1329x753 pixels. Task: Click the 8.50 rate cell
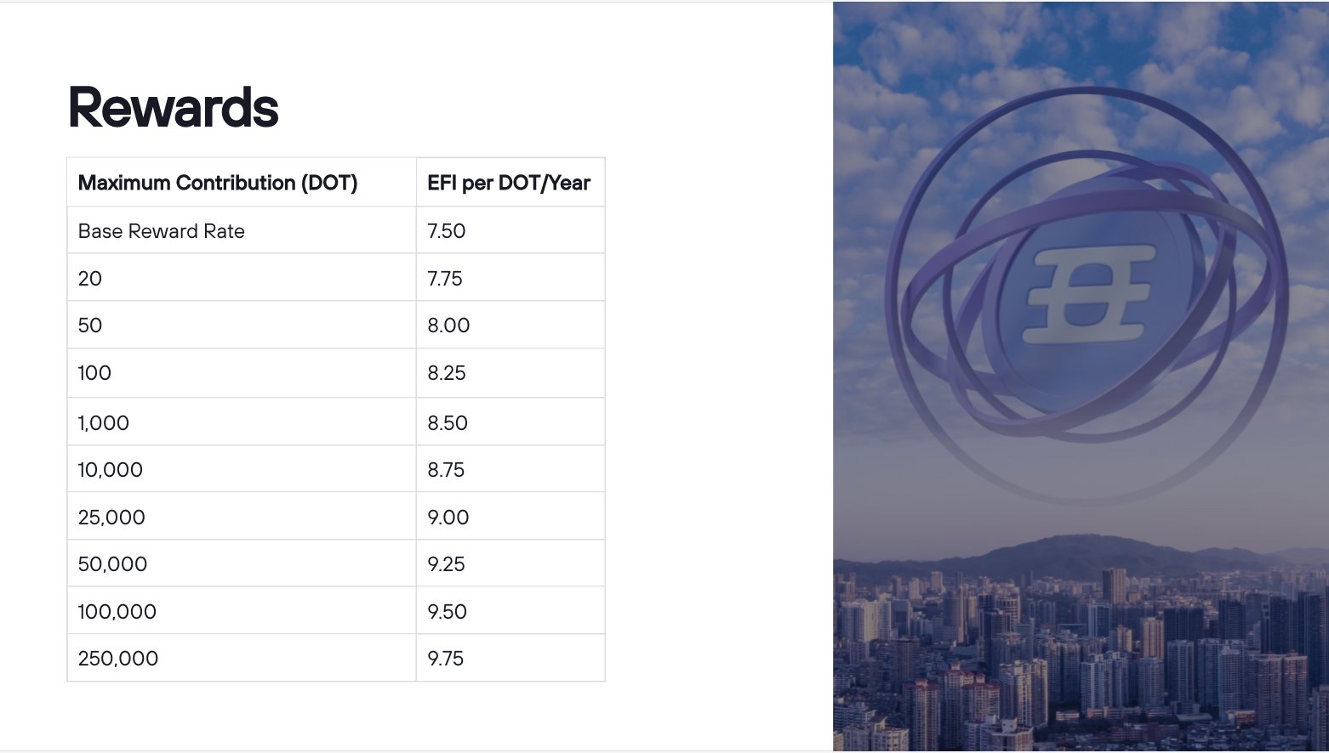point(510,422)
